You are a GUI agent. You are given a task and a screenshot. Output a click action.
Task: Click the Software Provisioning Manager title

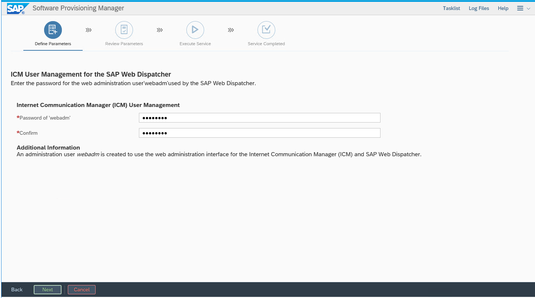(x=78, y=8)
